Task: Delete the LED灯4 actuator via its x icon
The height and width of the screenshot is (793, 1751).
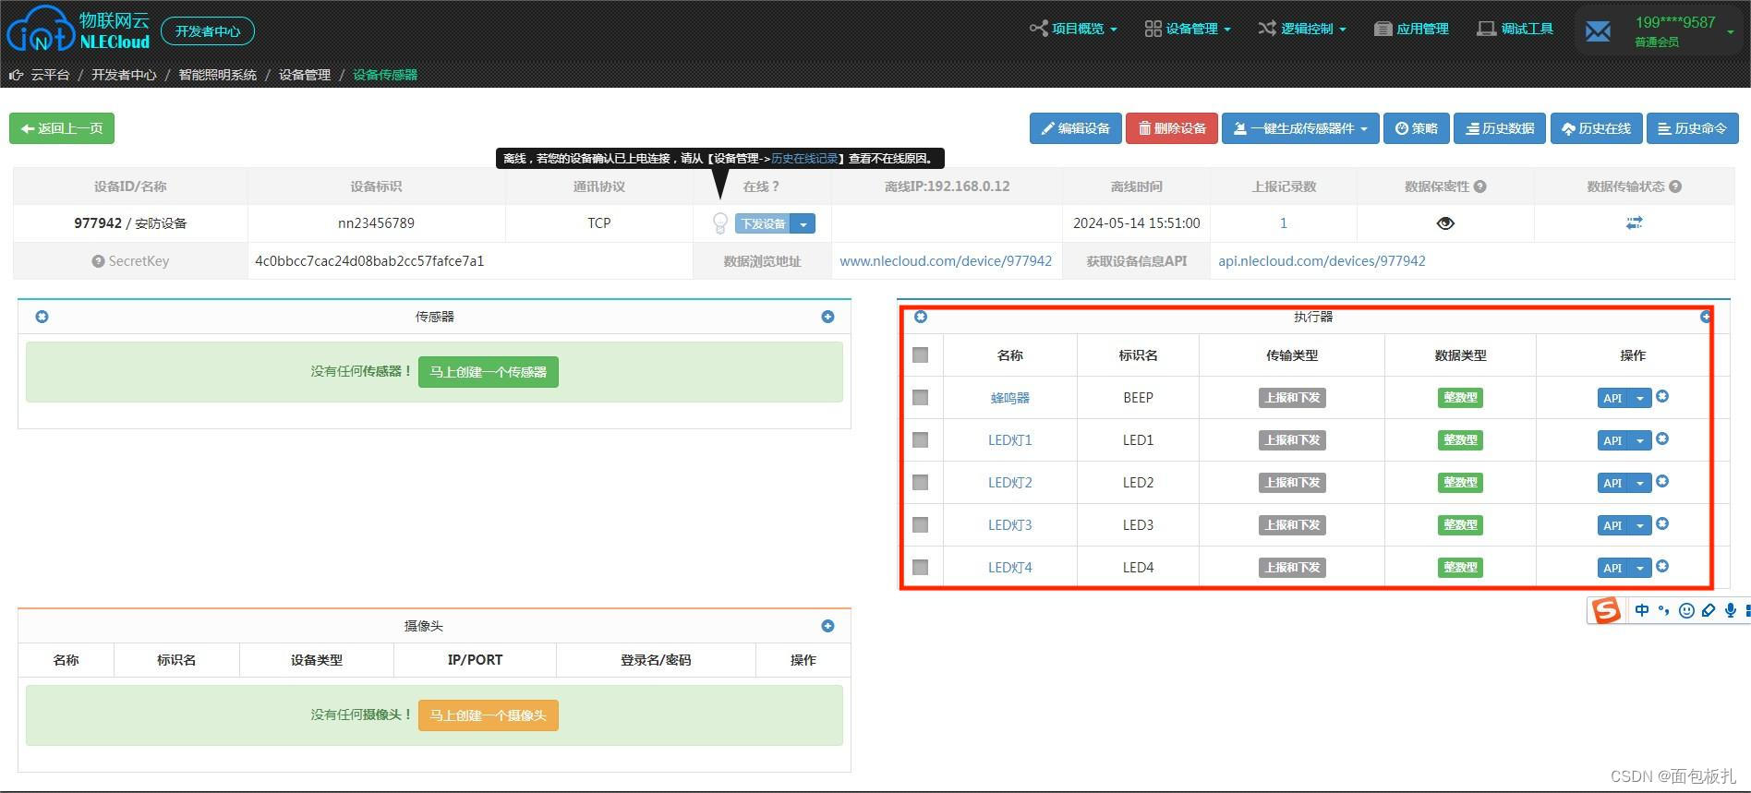Action: coord(1662,566)
